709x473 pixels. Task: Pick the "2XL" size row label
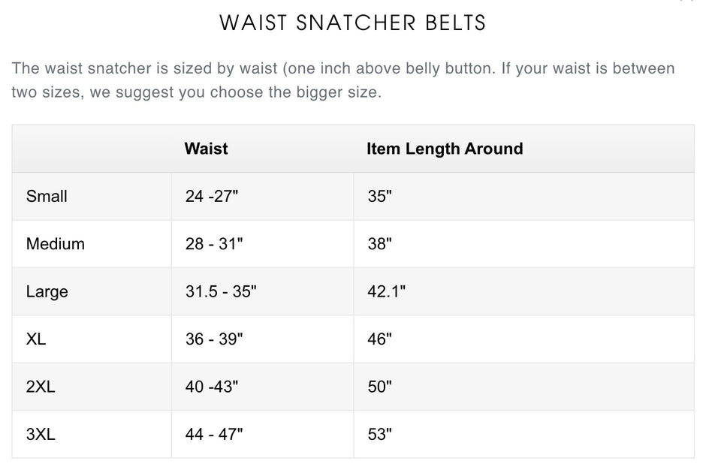[41, 387]
